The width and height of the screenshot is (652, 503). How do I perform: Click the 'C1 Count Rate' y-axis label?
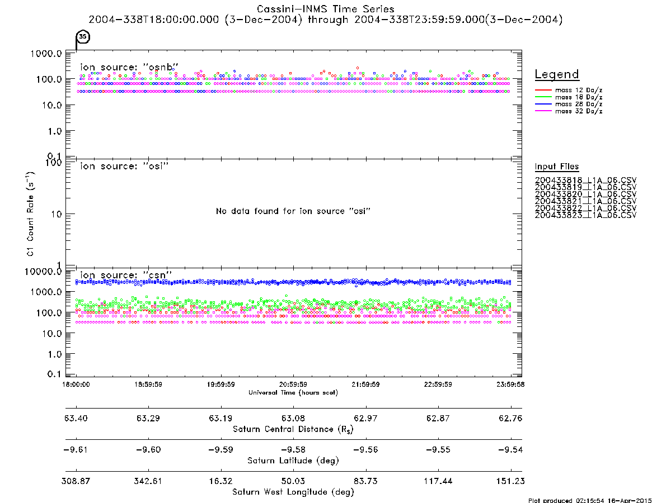click(x=30, y=213)
